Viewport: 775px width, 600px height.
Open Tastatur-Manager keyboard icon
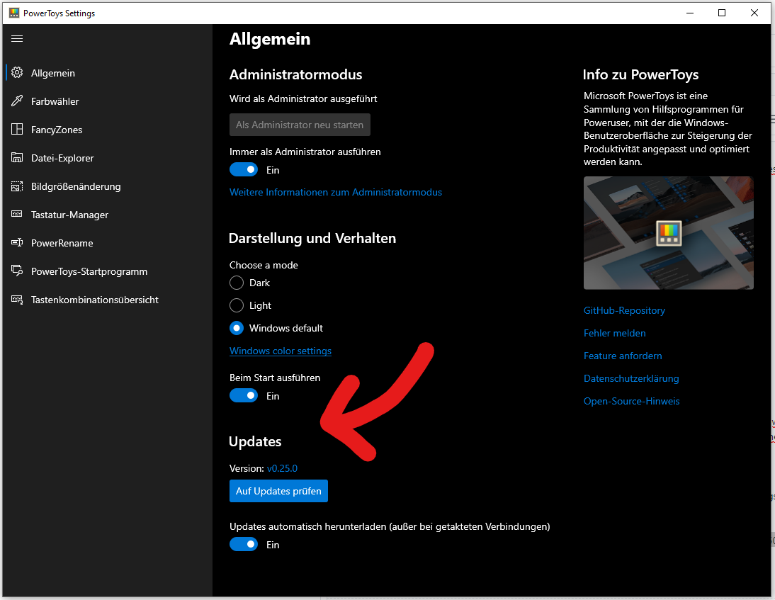(16, 214)
